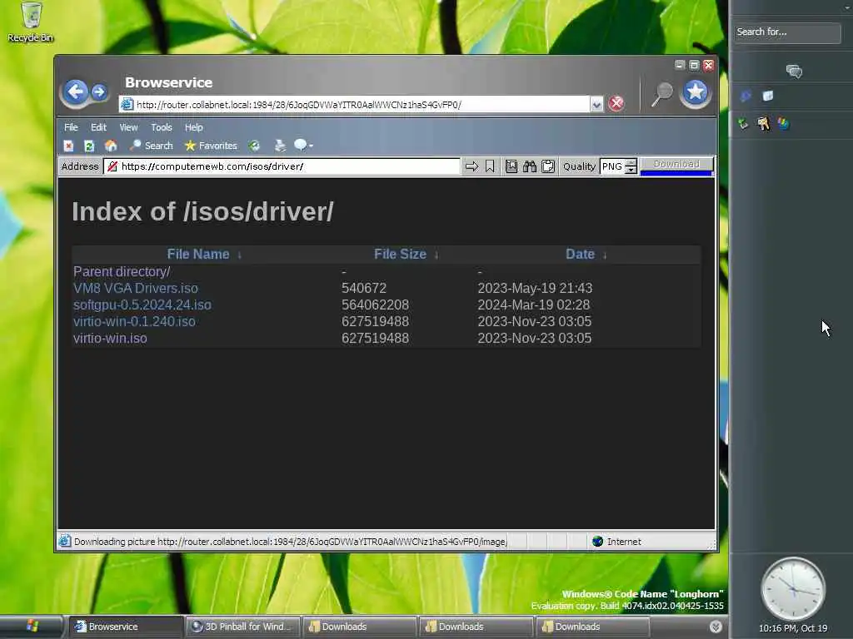Click the magnifier search icon in the header
Viewport: 853px width, 639px height.
(x=661, y=94)
